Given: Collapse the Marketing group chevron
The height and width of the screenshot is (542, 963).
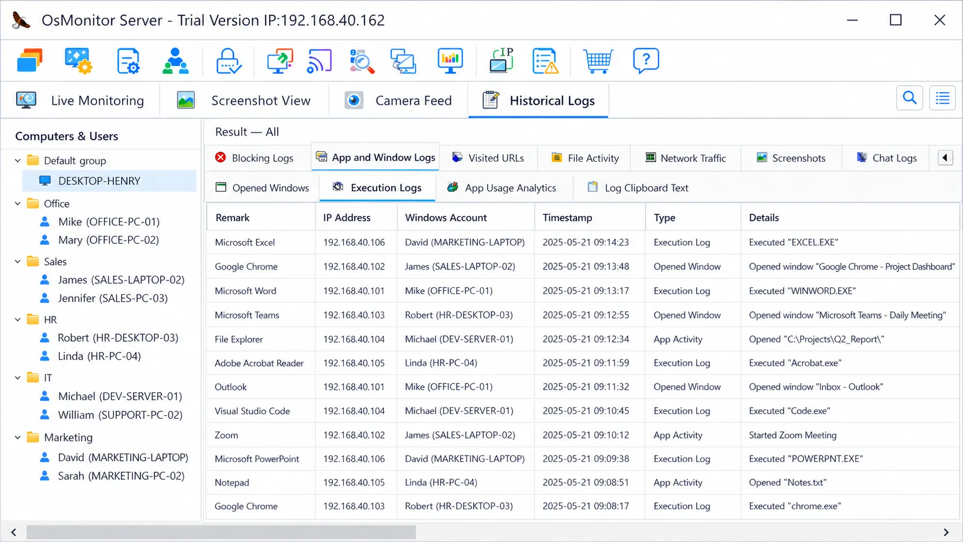Looking at the screenshot, I should point(18,438).
